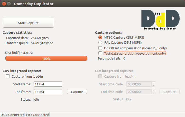This screenshot has width=185, height=117.
Task: Click the 54 MBytes/sec transfer speed value
Action: pyautogui.click(x=42, y=43)
